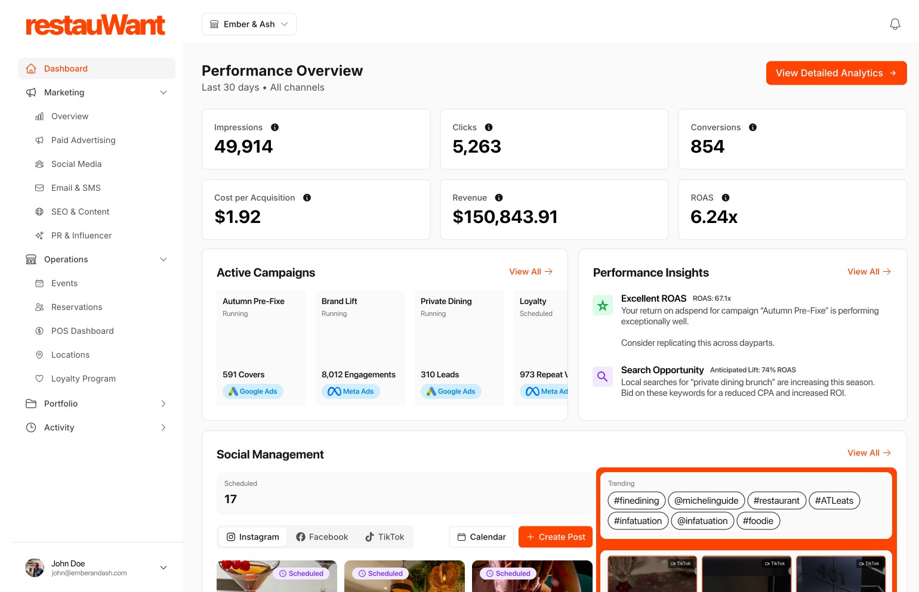Open the Loyalty campaign card
Viewport: 919px width, 592px height.
(x=541, y=348)
